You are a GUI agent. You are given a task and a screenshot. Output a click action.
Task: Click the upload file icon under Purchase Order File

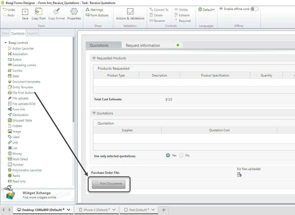pos(239,175)
